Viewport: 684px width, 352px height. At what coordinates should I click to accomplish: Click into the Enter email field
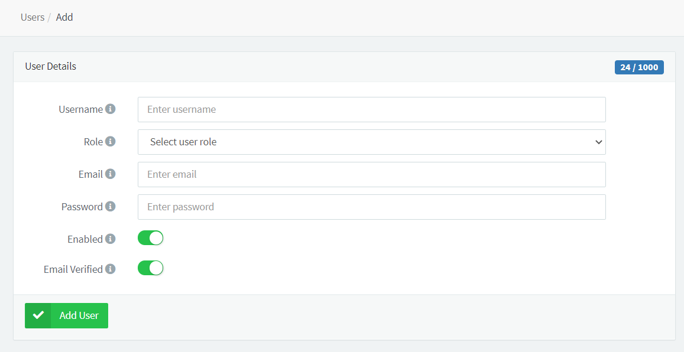point(371,174)
